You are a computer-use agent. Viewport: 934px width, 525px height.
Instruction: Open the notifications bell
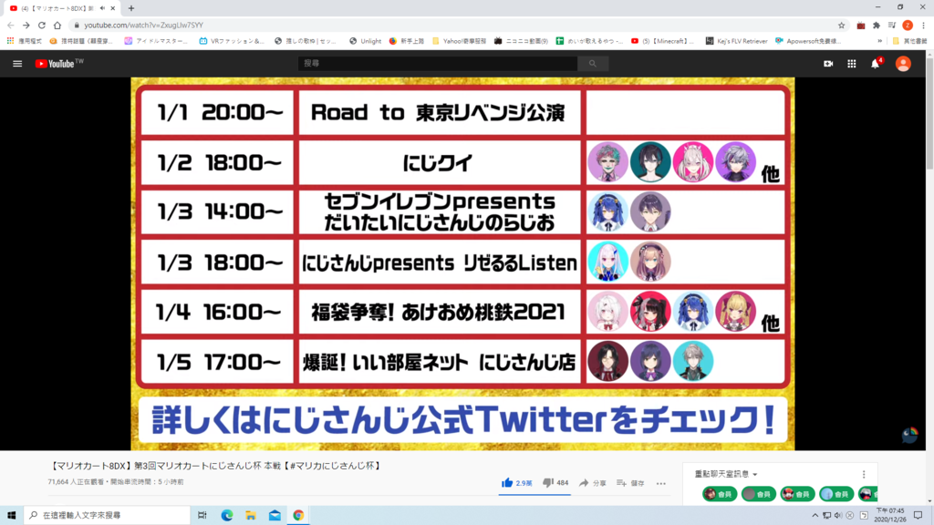[876, 64]
